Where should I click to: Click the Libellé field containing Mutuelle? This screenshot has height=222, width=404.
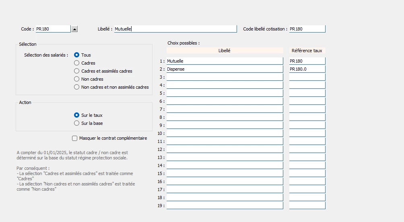(x=175, y=29)
